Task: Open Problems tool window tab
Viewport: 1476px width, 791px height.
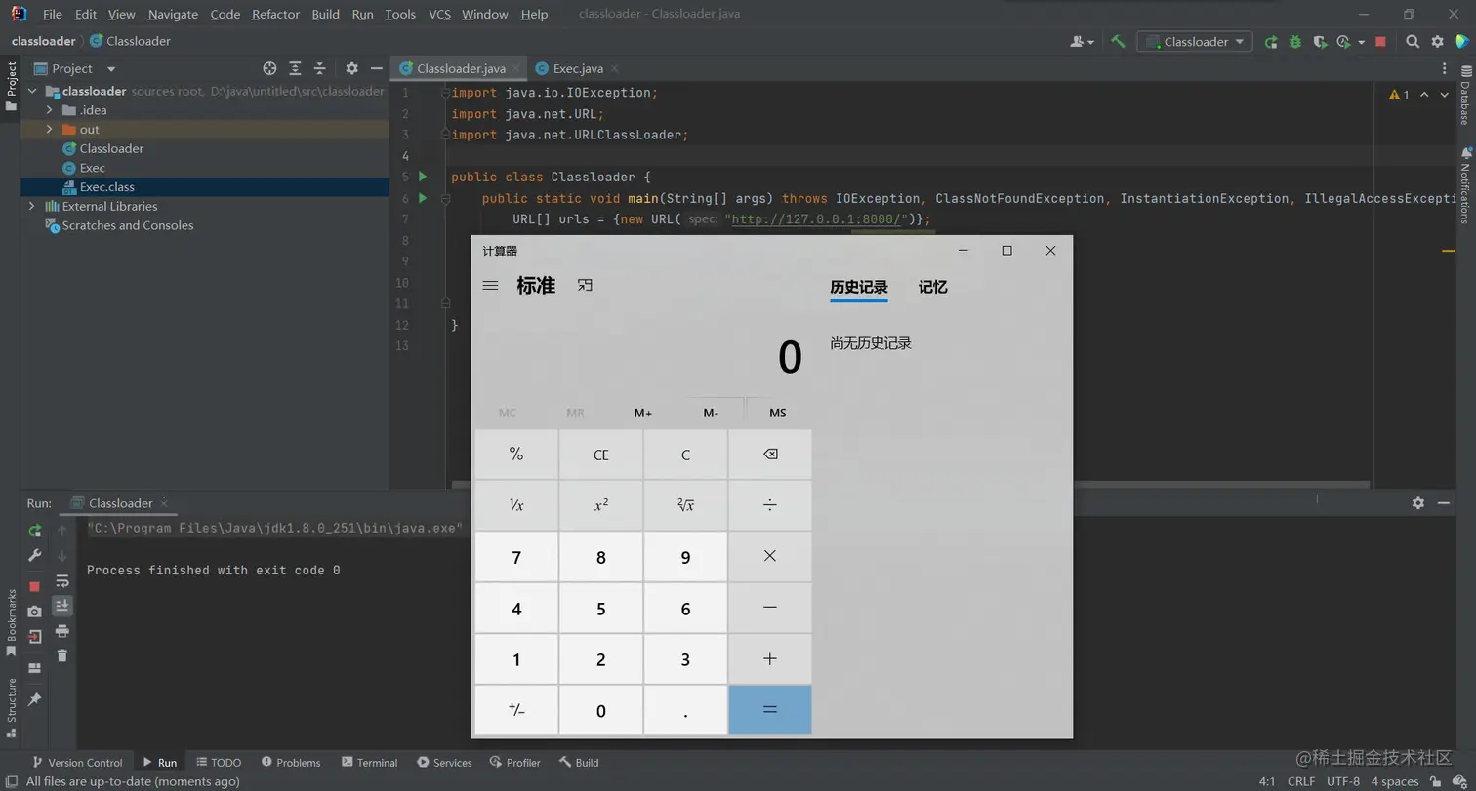Action: click(290, 762)
